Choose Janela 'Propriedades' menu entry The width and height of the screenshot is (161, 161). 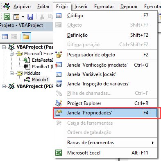(105, 113)
